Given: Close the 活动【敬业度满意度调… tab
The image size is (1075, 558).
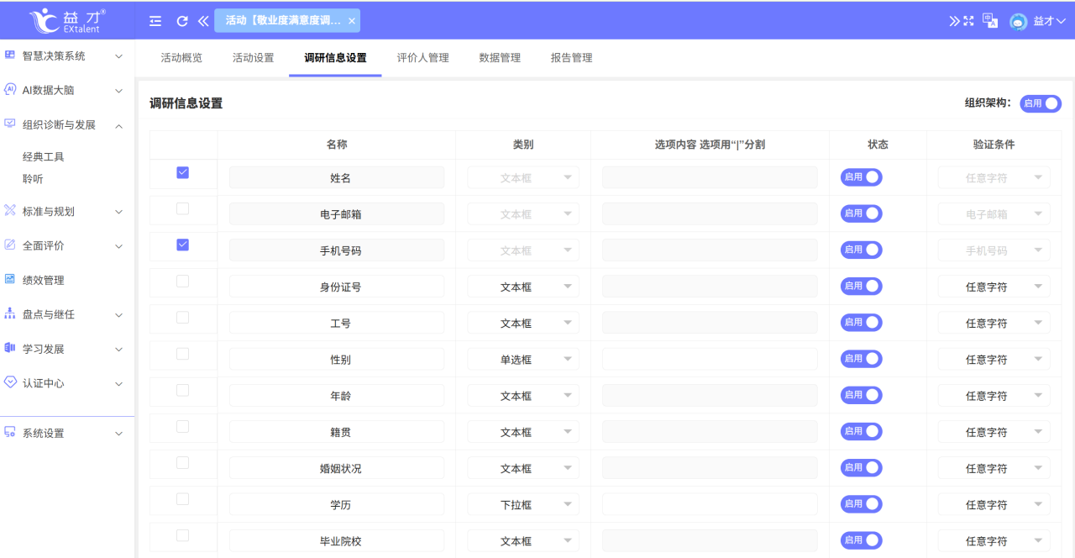Looking at the screenshot, I should click(x=351, y=21).
